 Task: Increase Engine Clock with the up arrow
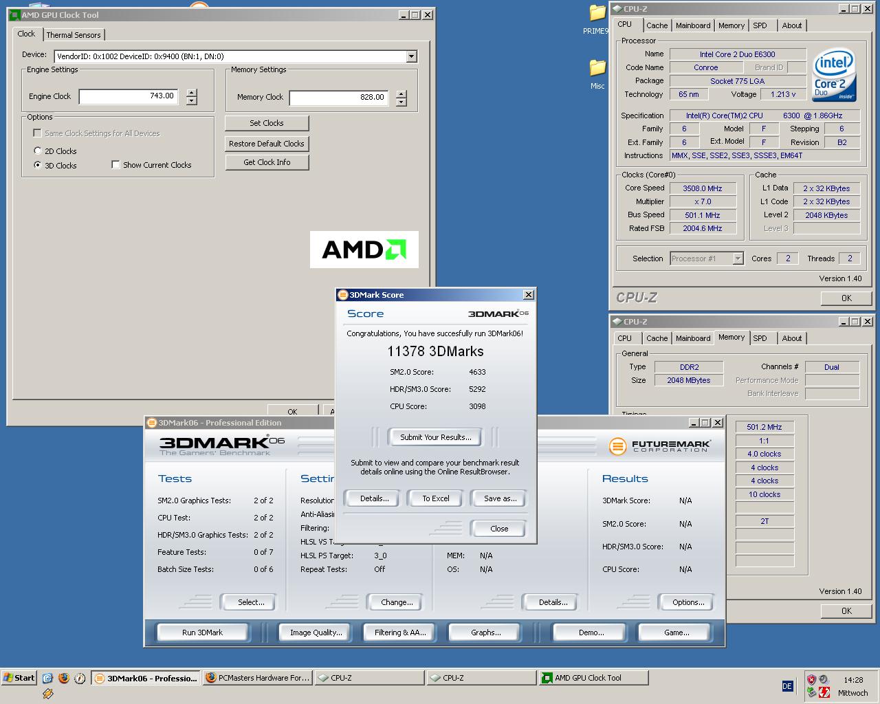[x=191, y=93]
